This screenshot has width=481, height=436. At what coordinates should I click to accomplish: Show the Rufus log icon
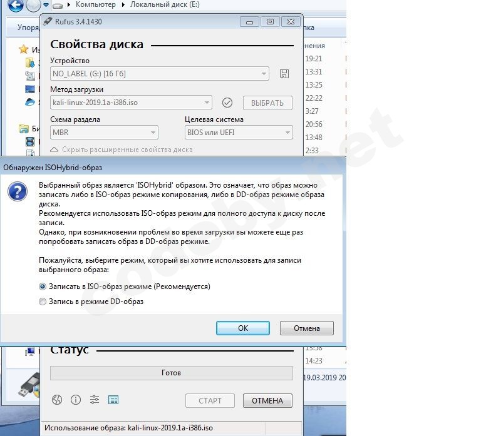pyautogui.click(x=113, y=400)
